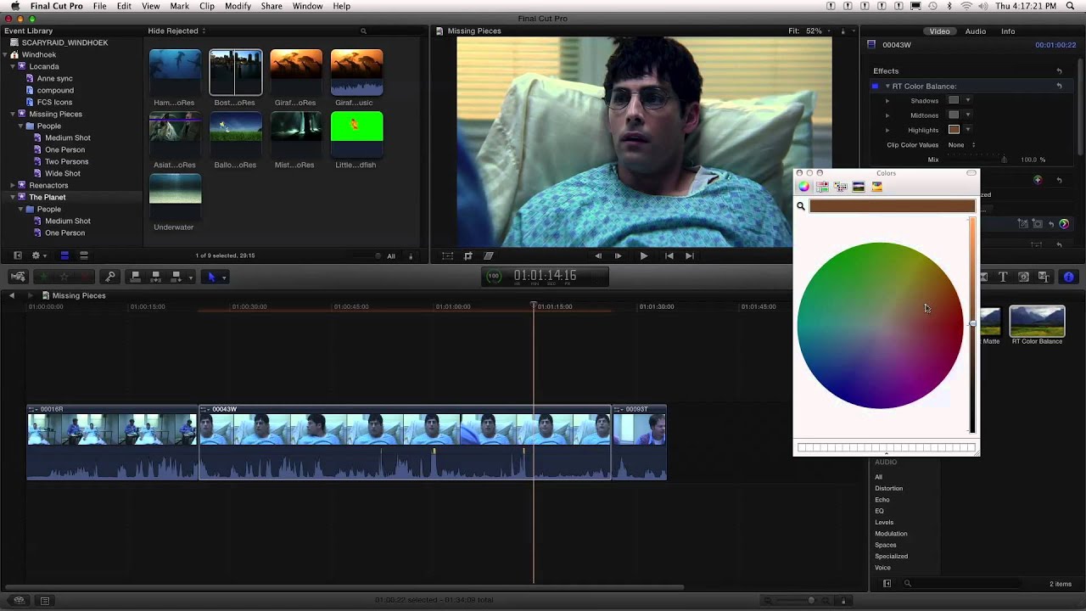Open Shadows color dropdown arrow
Screen dimensions: 1086x611
(x=967, y=100)
